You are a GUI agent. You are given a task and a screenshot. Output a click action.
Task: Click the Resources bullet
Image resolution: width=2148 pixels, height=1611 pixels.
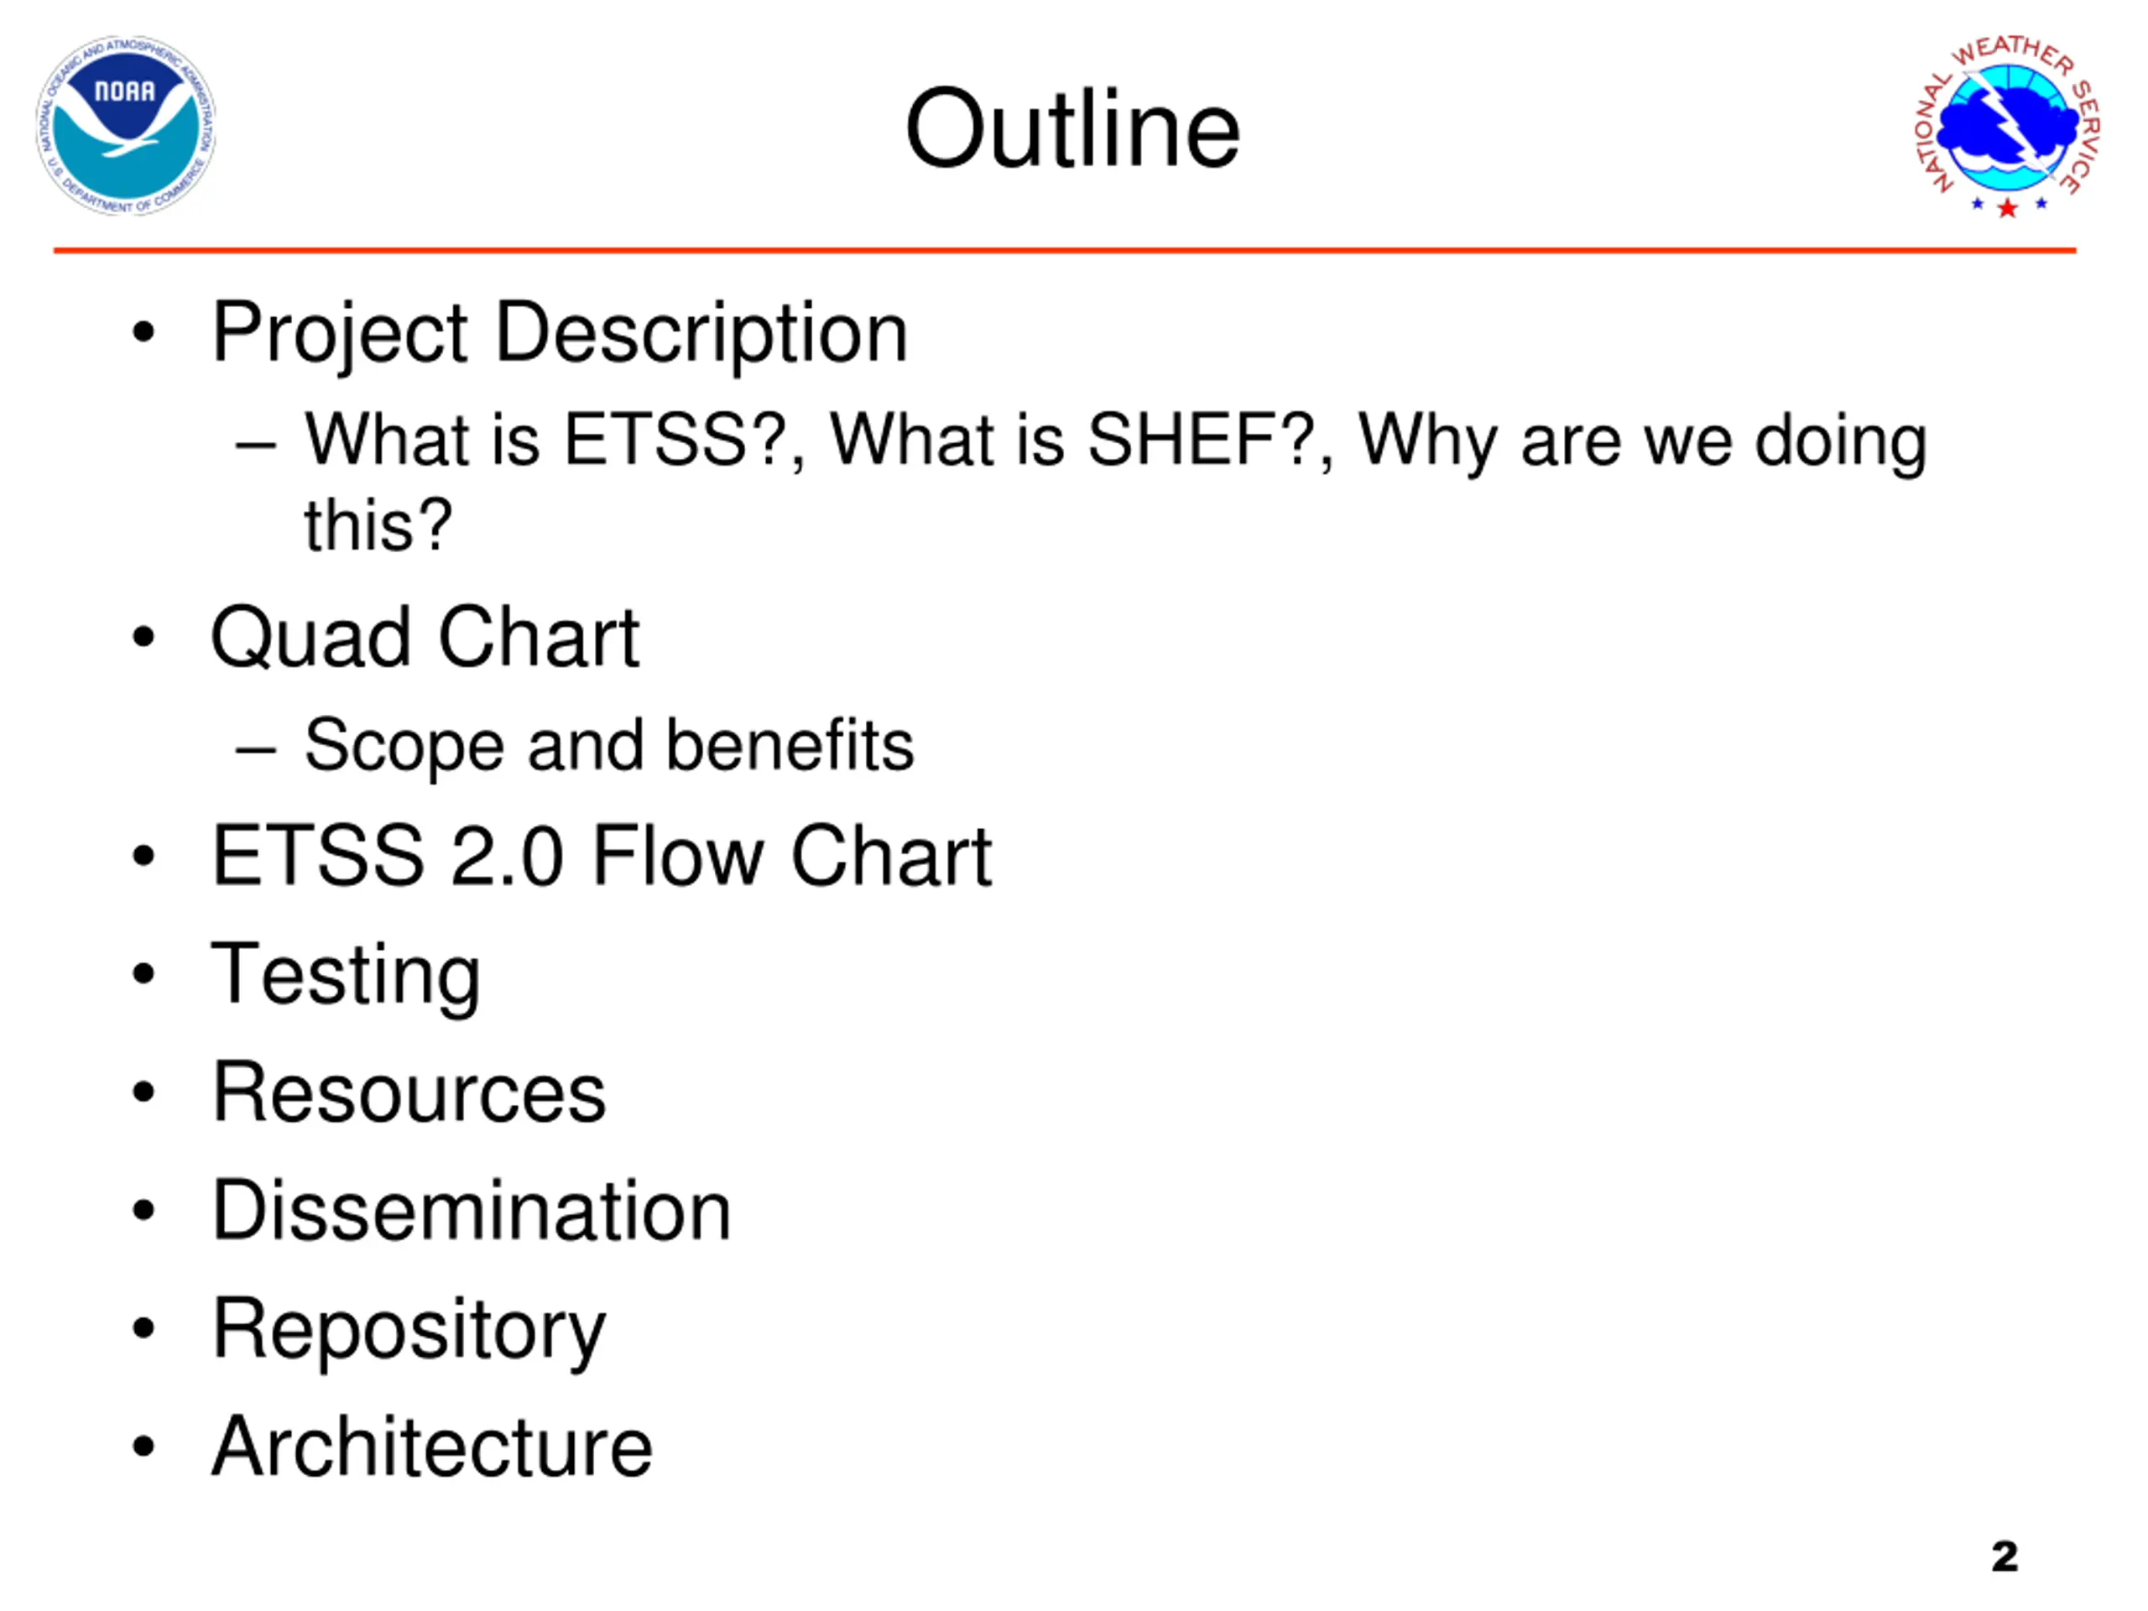[x=409, y=1092]
